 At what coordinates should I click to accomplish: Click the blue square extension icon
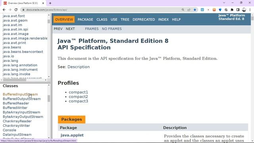(x=202, y=10)
